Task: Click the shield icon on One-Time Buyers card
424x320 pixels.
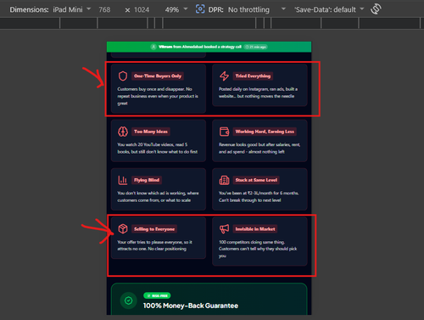Action: (x=123, y=76)
